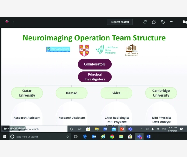Image resolution: width=187 pixels, height=157 pixels.
Task: Open Task View on bottom taskbar
Action: click(75, 136)
